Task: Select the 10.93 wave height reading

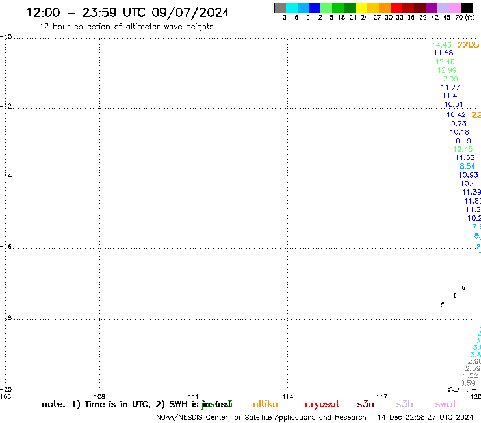Action: tap(469, 175)
